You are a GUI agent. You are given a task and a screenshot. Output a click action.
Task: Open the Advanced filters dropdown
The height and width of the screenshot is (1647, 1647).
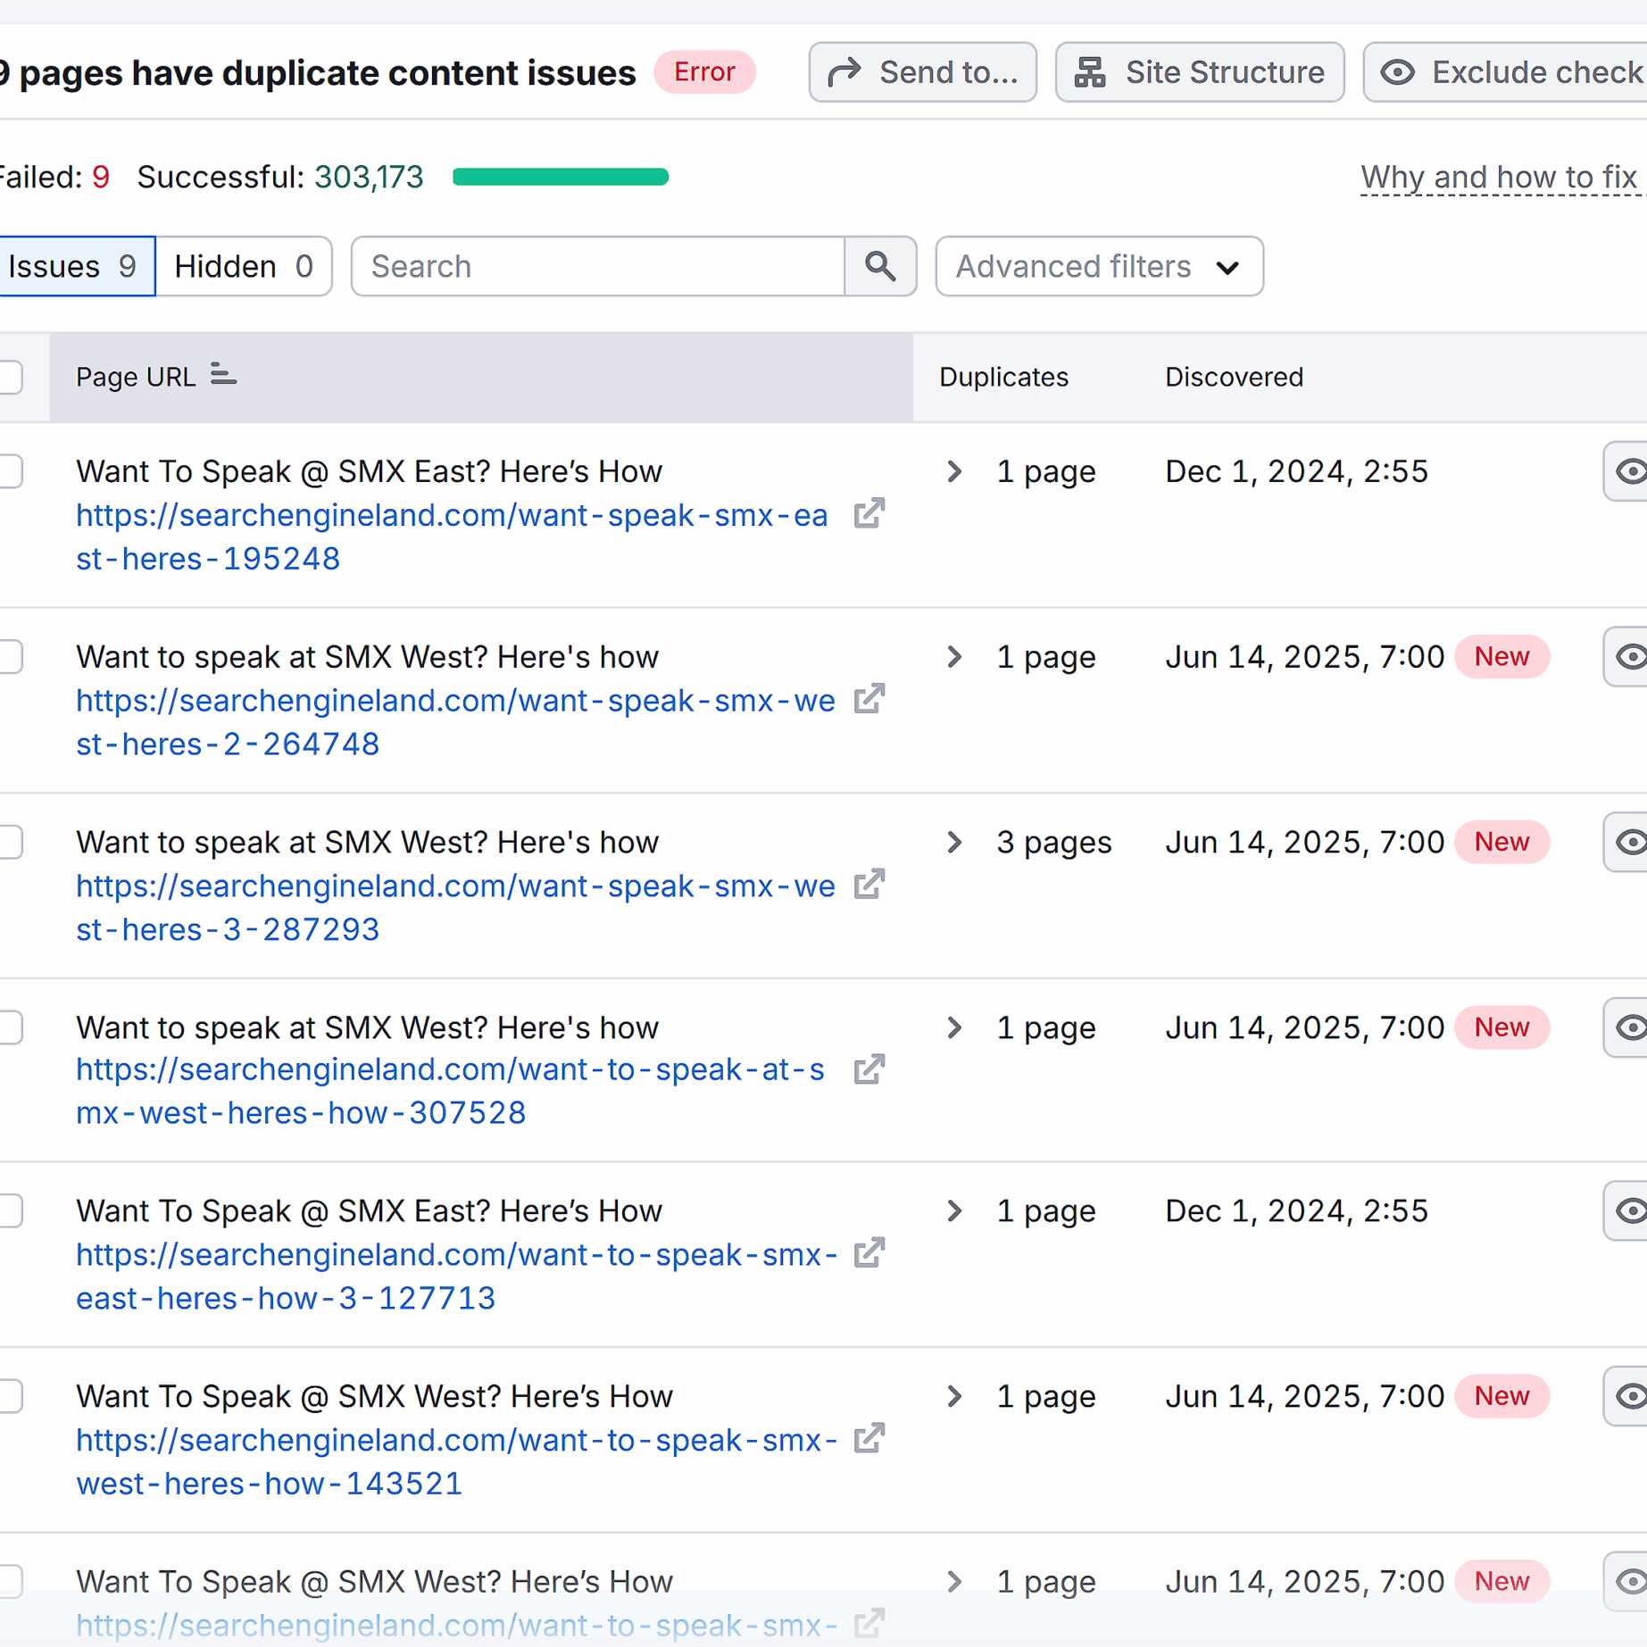1098,266
